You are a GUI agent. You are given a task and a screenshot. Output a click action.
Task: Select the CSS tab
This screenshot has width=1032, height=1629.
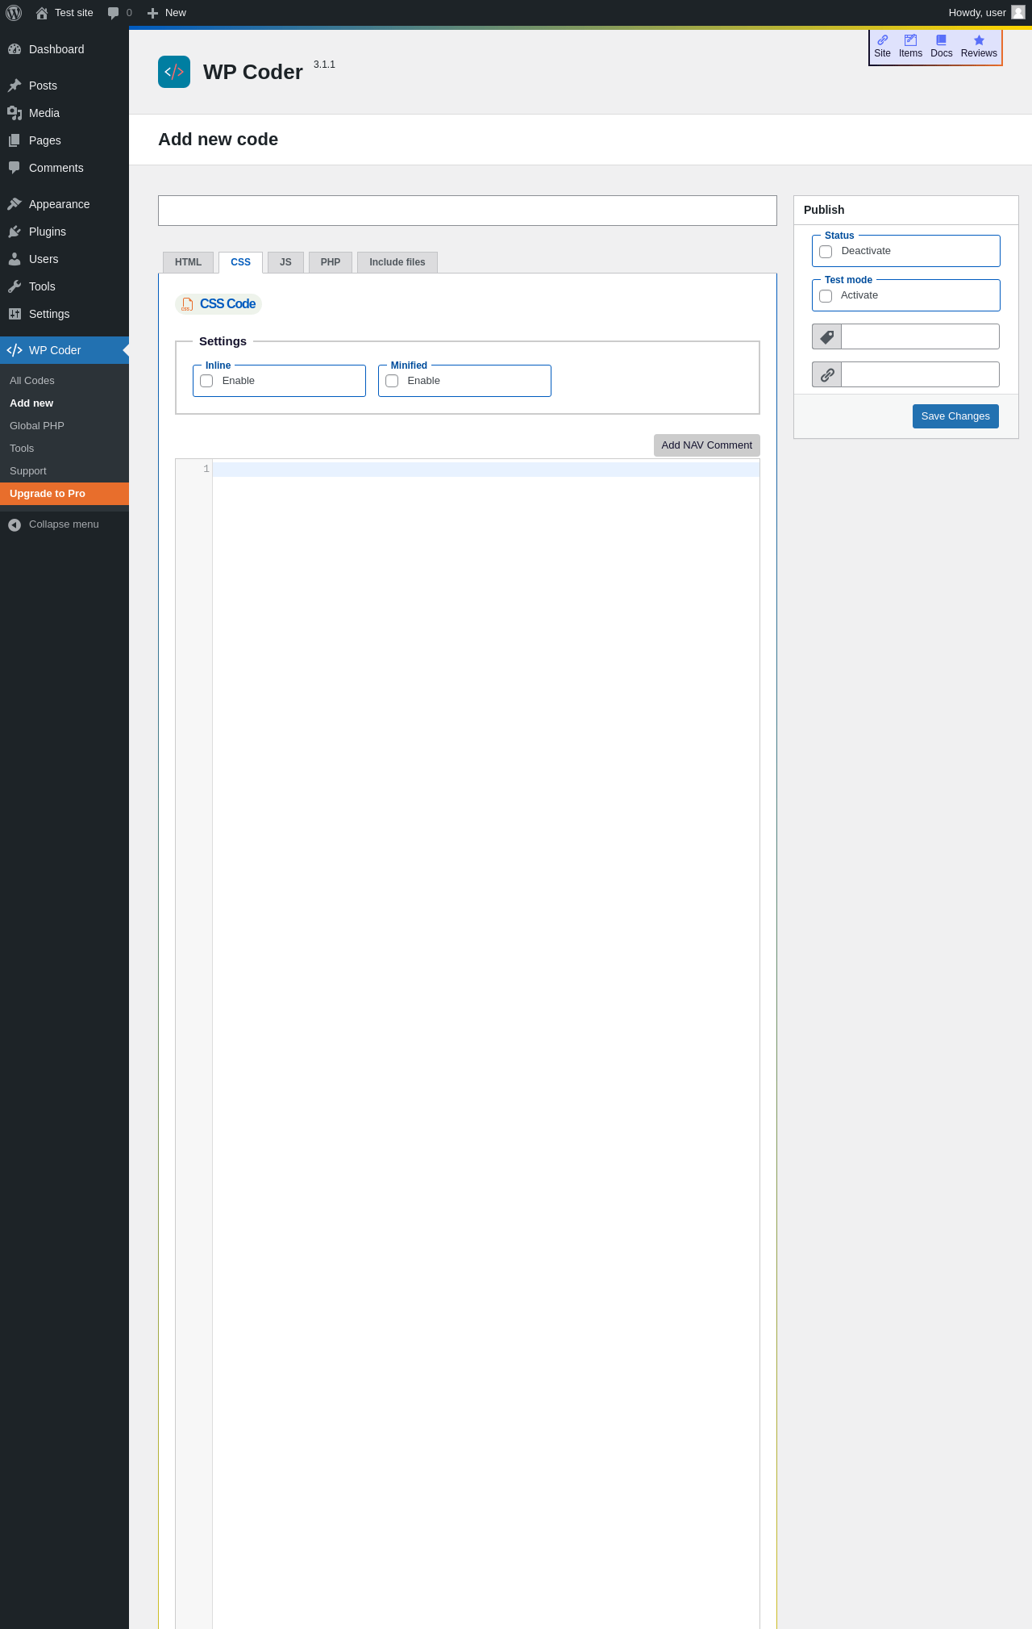click(240, 262)
